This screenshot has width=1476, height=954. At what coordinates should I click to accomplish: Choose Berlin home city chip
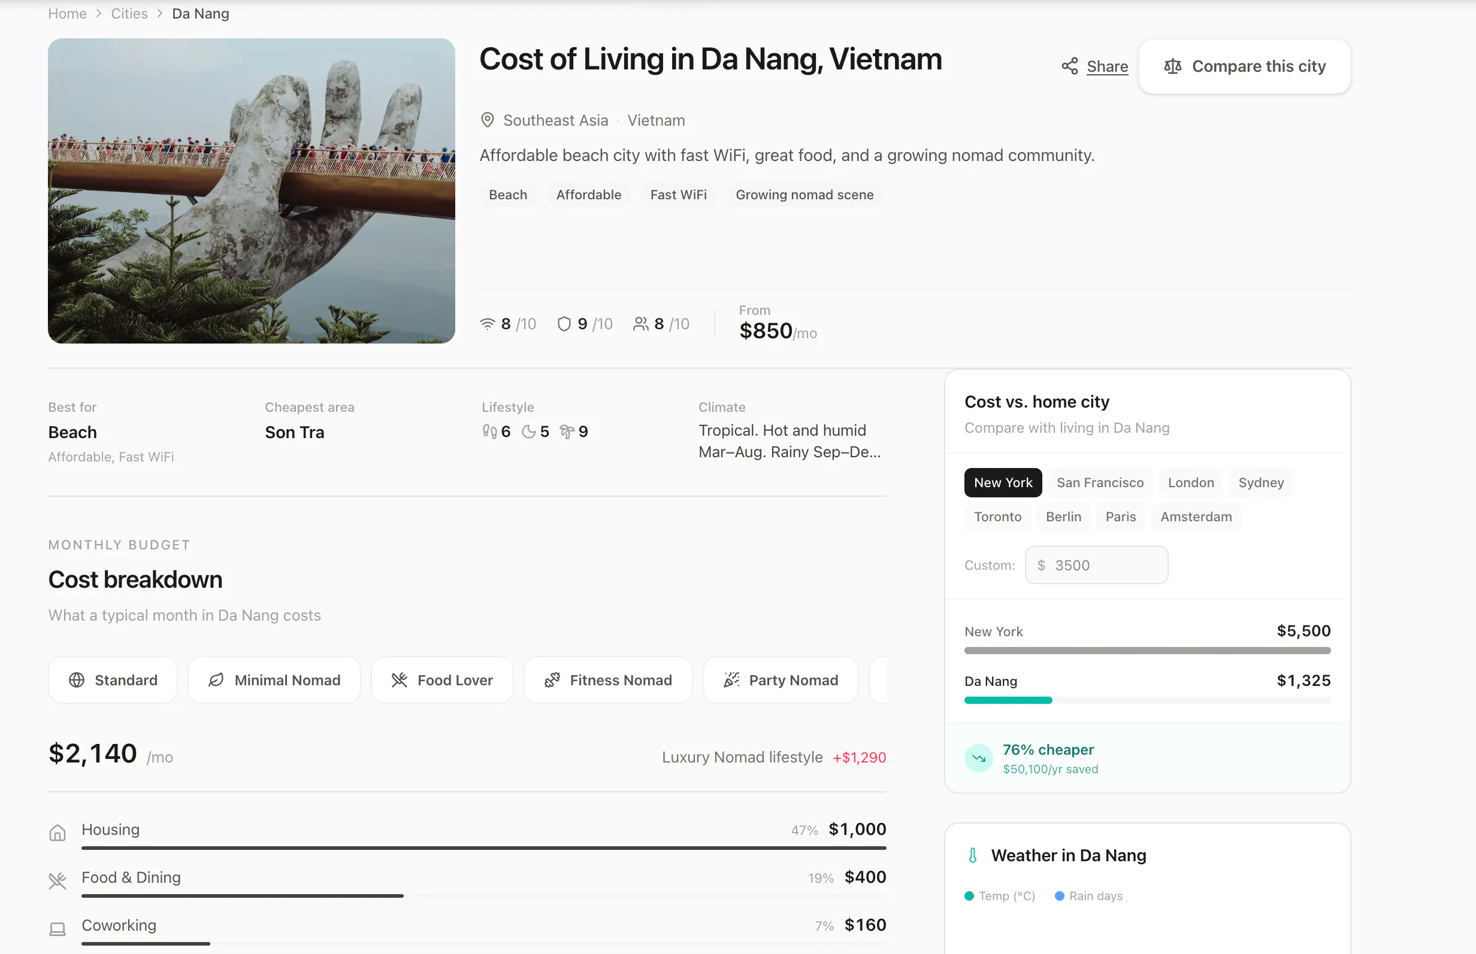click(1063, 517)
